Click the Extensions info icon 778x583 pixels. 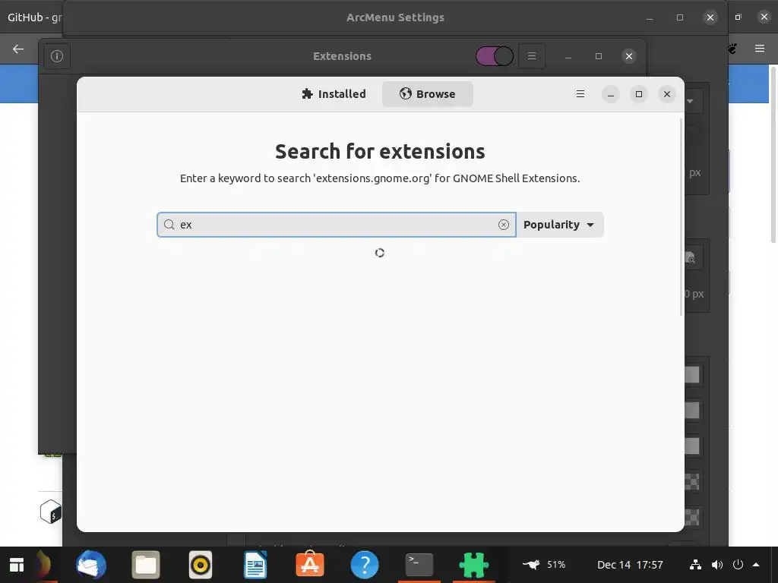point(57,56)
